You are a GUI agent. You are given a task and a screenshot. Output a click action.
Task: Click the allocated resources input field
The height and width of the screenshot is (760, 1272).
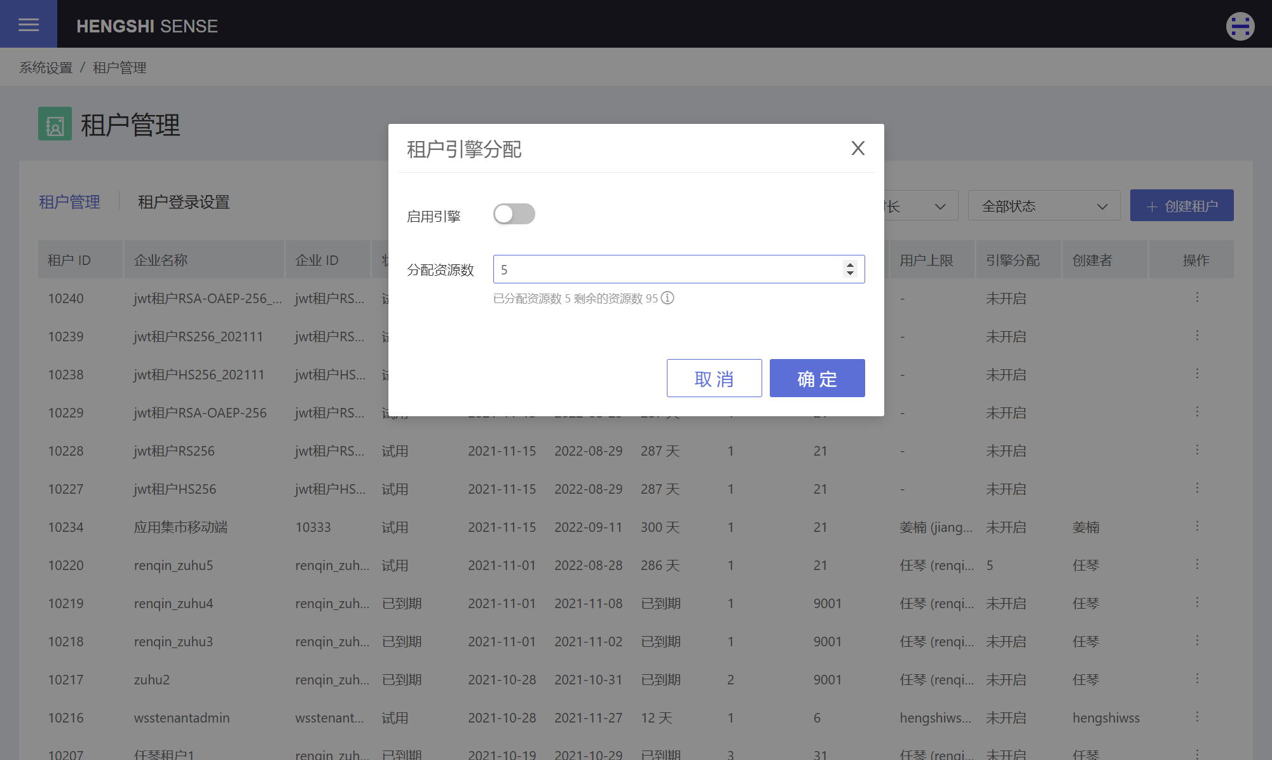click(679, 269)
